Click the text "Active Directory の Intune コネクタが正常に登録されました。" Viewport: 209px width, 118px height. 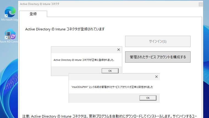84,60
